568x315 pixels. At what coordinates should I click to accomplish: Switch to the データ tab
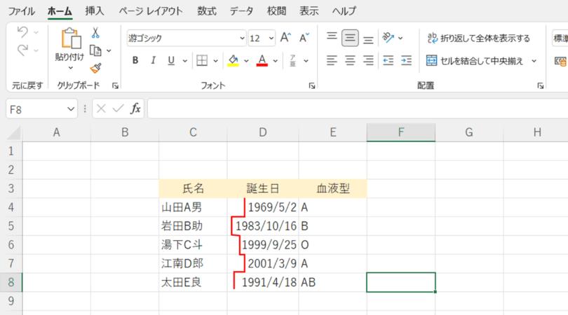click(x=242, y=10)
